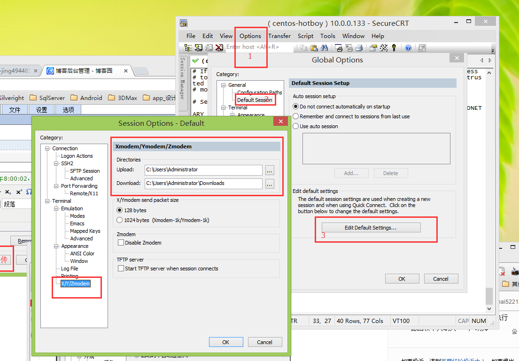Click the Disconnect session toolbar icon

click(x=219, y=47)
